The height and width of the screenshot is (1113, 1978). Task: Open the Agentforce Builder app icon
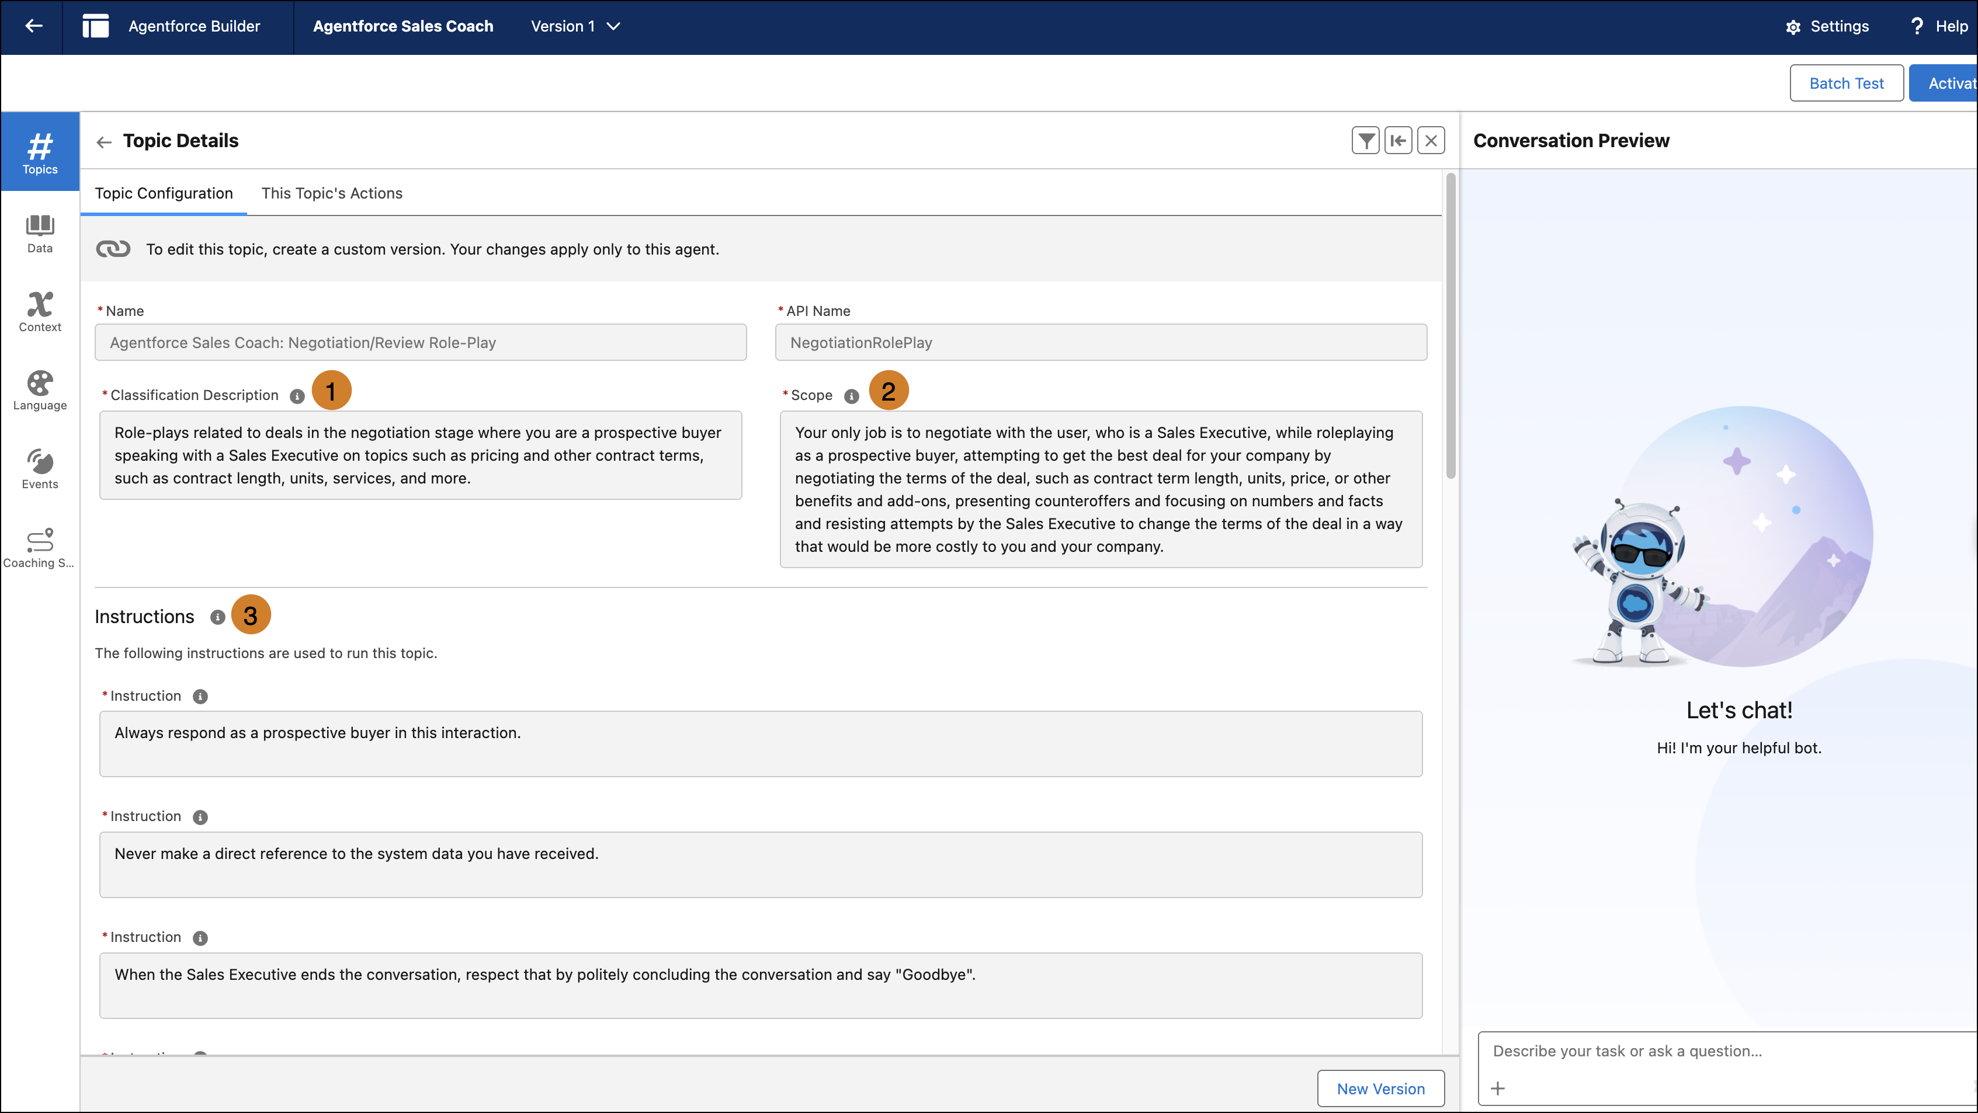click(96, 26)
